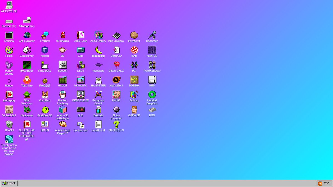Open the Corglitch corgi icon

(45, 94)
